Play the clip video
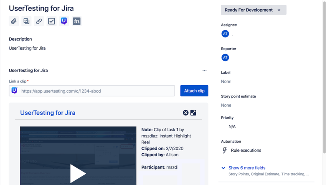The width and height of the screenshot is (326, 185). tap(78, 173)
